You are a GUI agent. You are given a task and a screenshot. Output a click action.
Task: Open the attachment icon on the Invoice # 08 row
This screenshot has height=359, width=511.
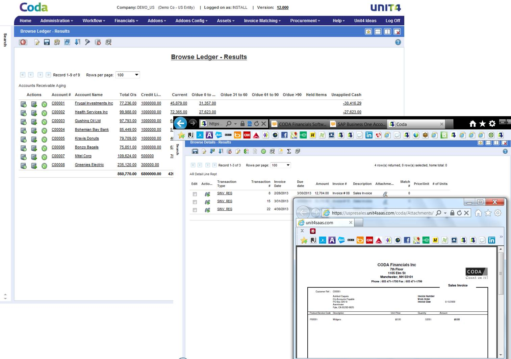point(385,194)
